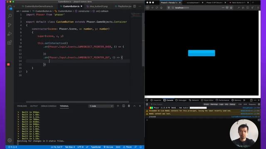This screenshot has height=149, width=266.
Task: Open the OUTPUT panel tab
Action: click(x=34, y=106)
